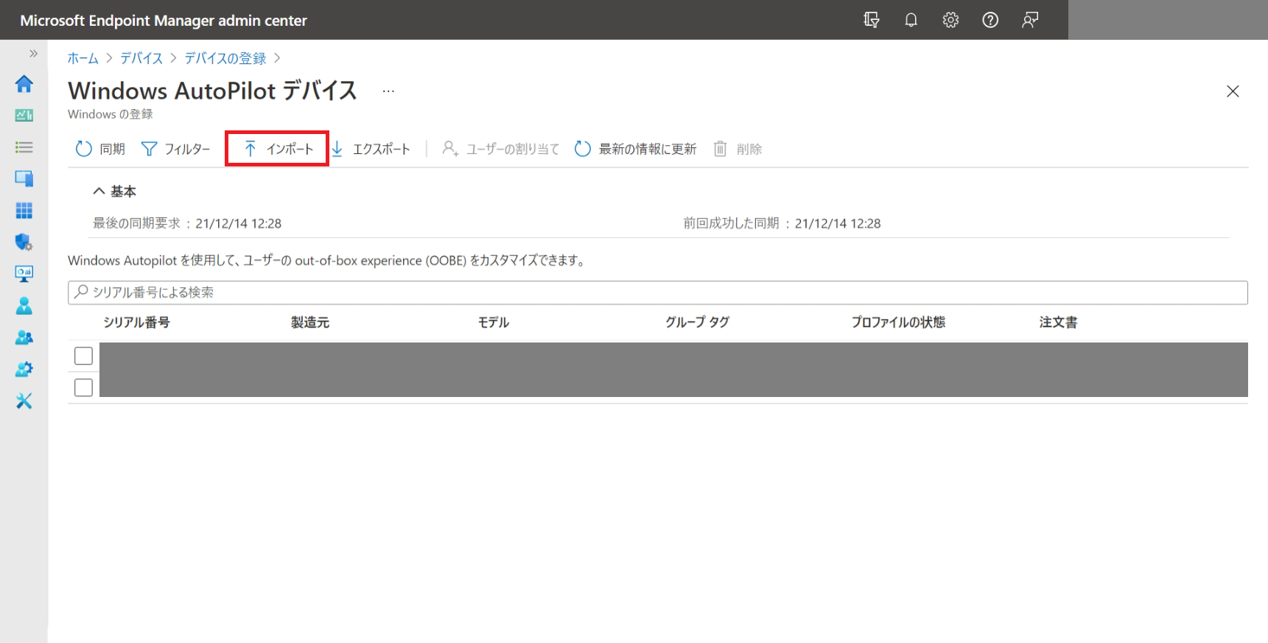Viewport: 1268px width, 643px height.
Task: Open the Dashboard icon in the sidebar
Action: 24,115
